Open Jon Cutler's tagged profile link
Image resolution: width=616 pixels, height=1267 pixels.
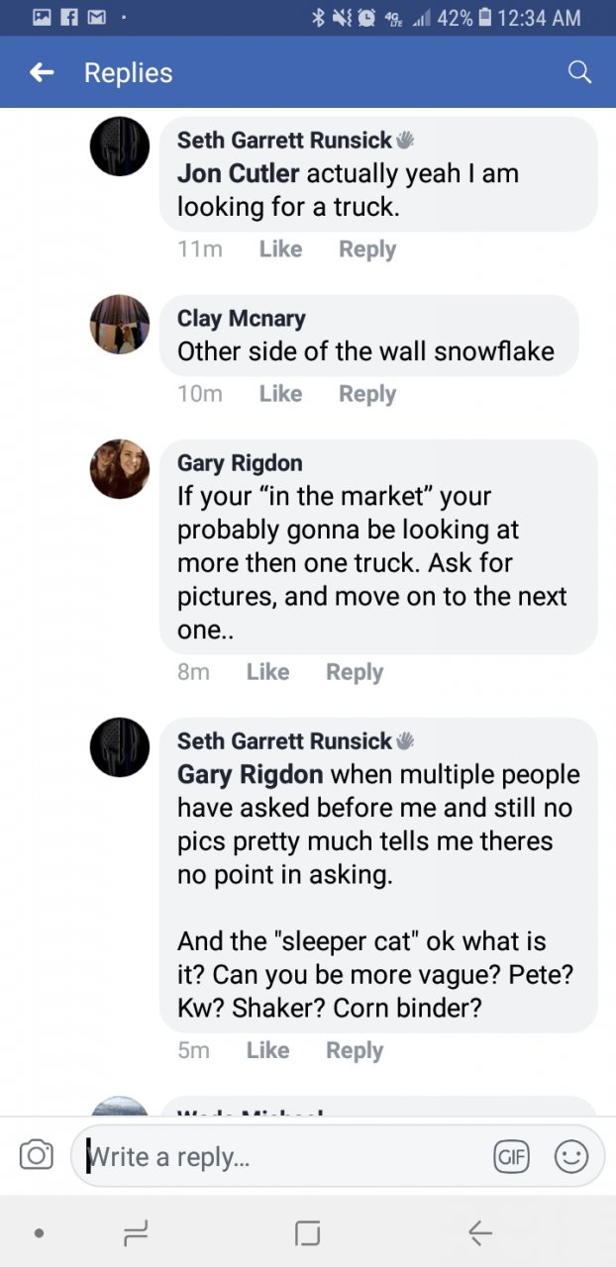coord(238,174)
